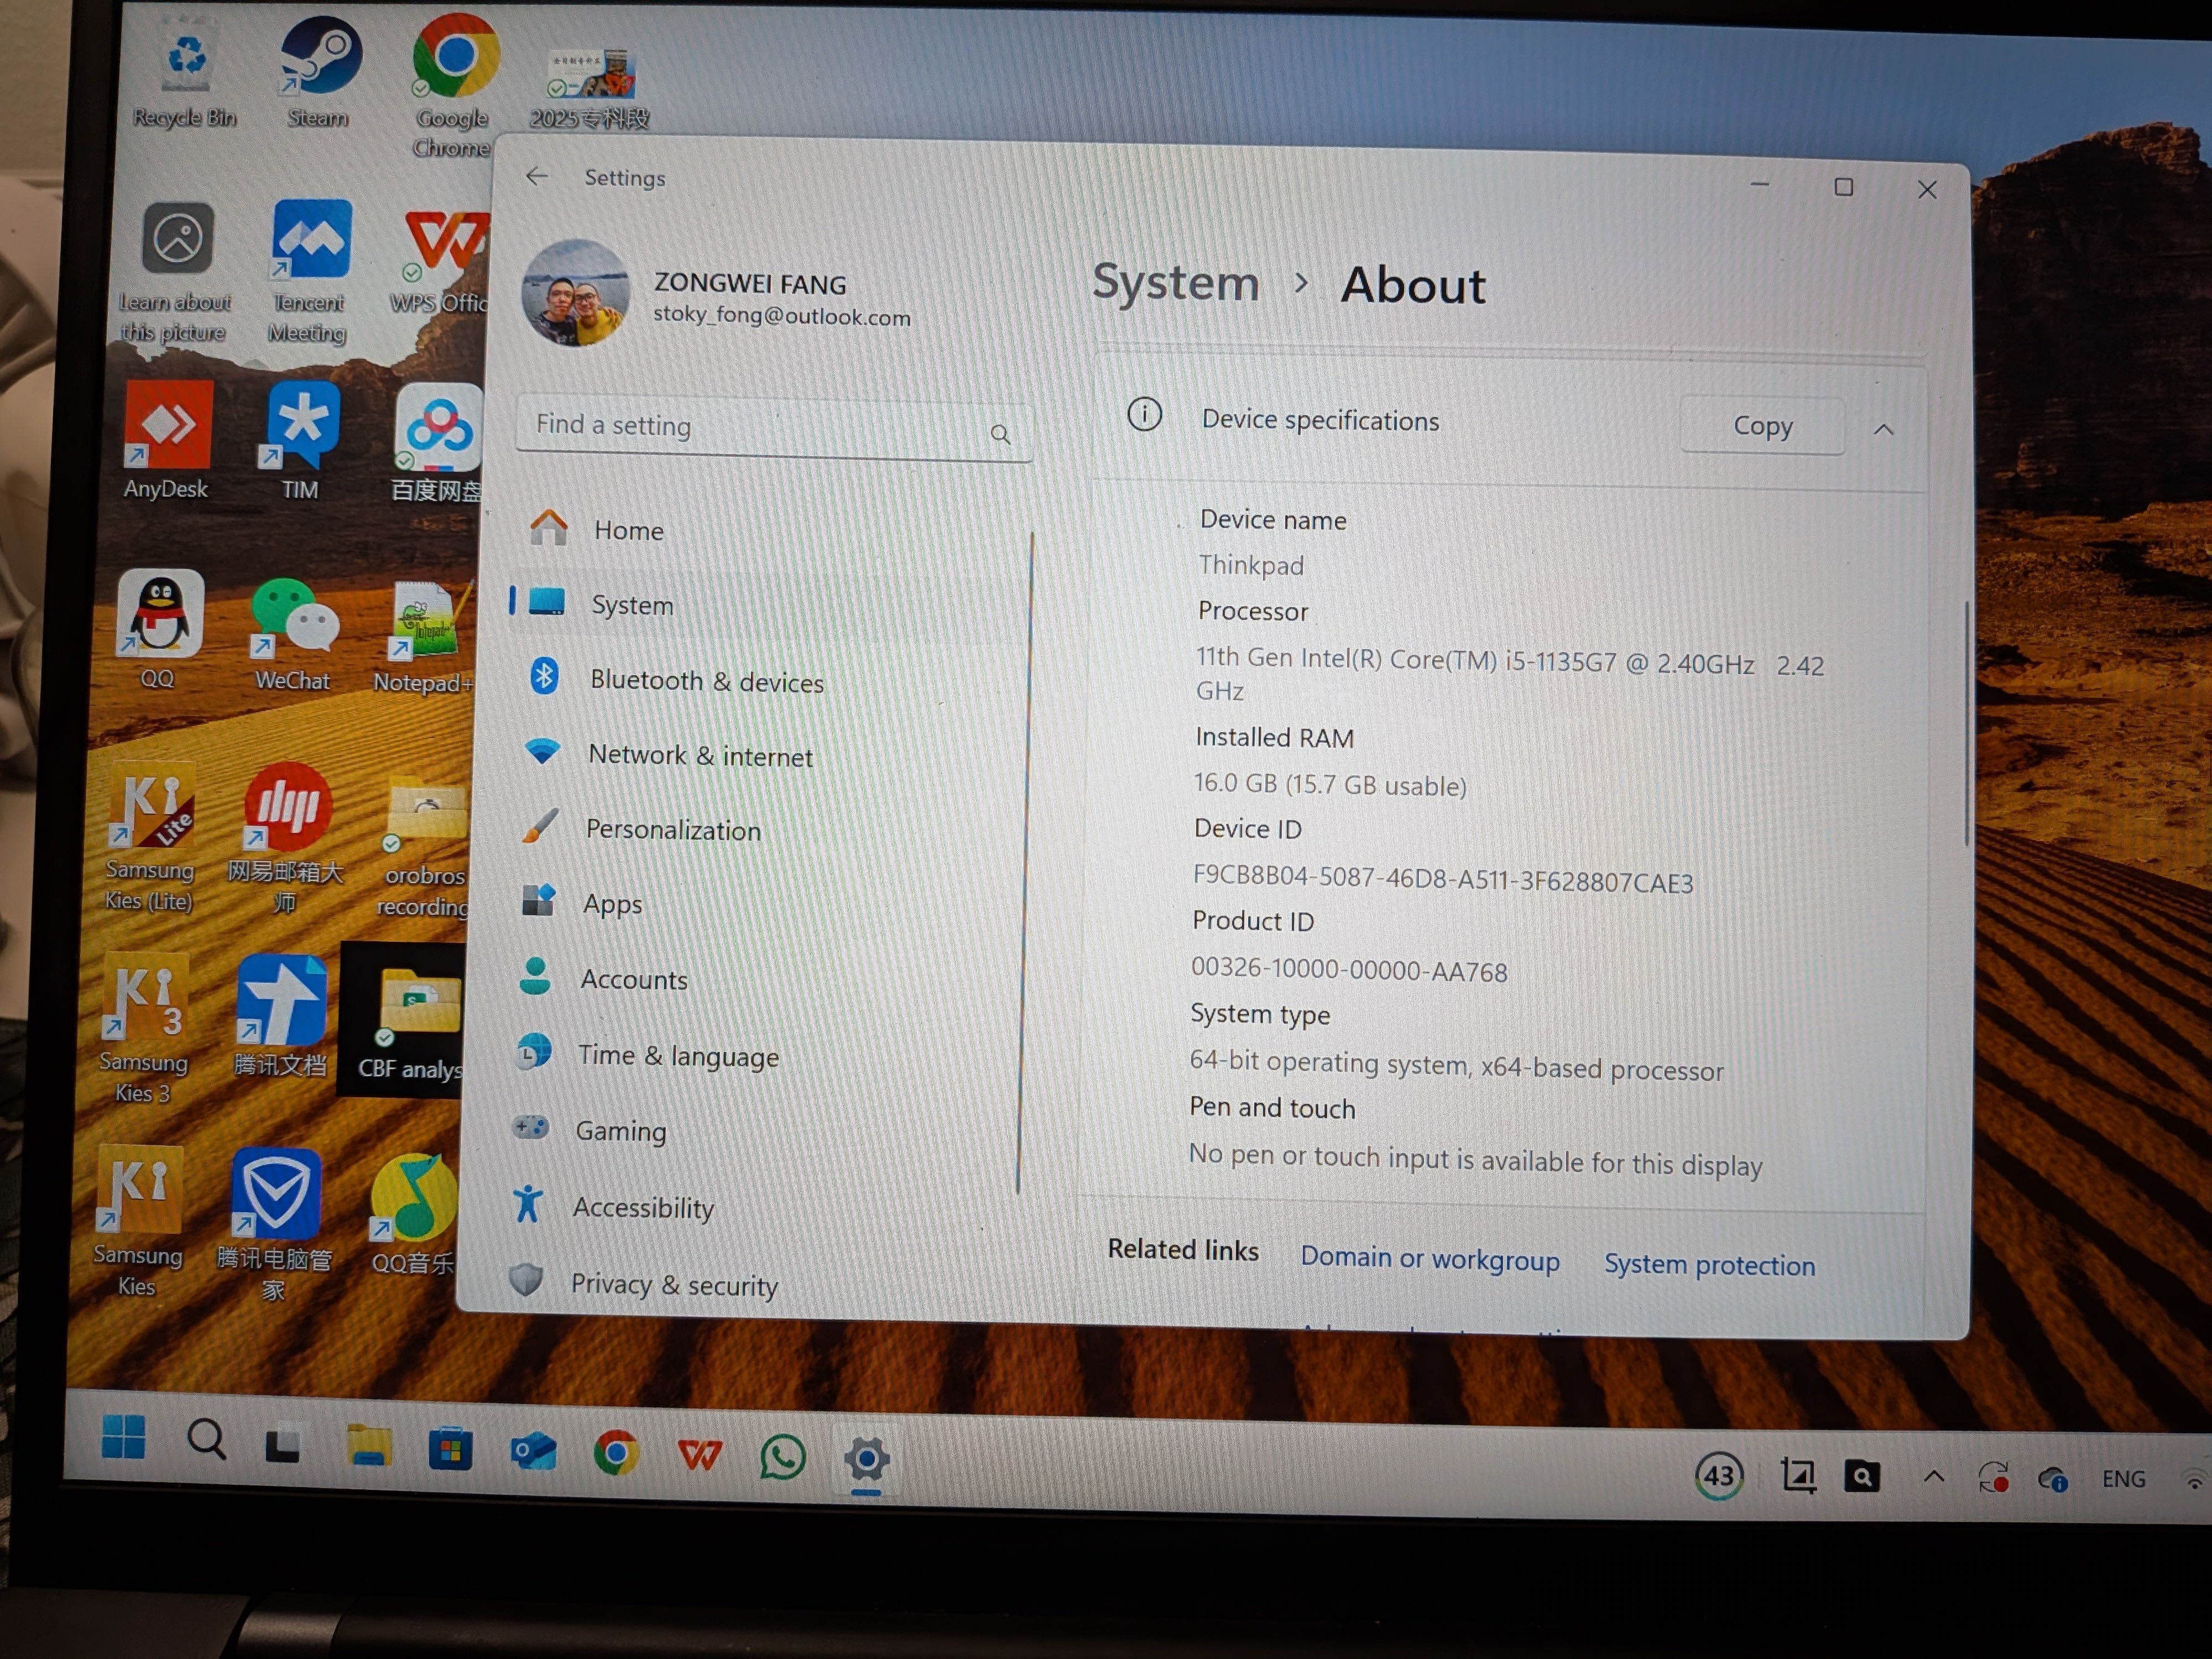Select the AnyDesk desktop shortcut
Screen dimensions: 2212x1659
pos(167,440)
